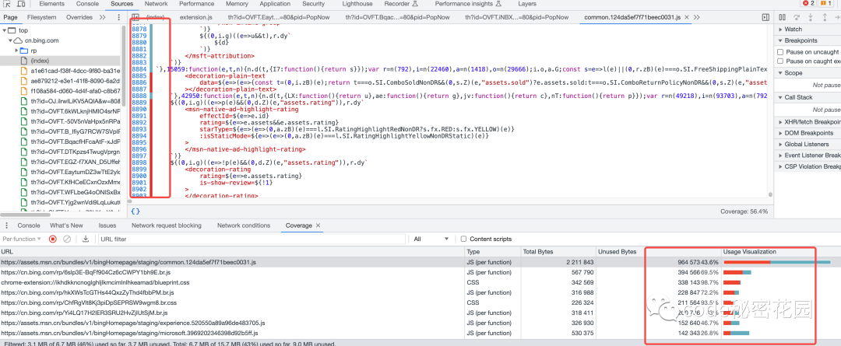
Task: Open the Lighthouse panel tab
Action: pyautogui.click(x=357, y=4)
